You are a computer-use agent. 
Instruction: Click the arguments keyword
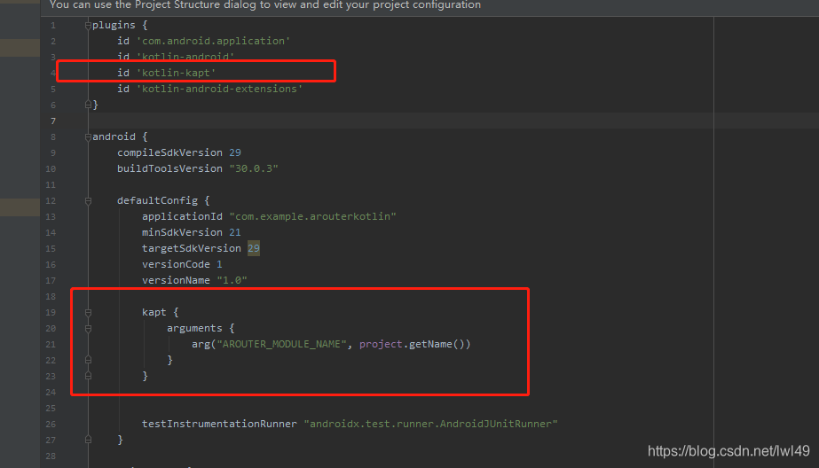194,328
